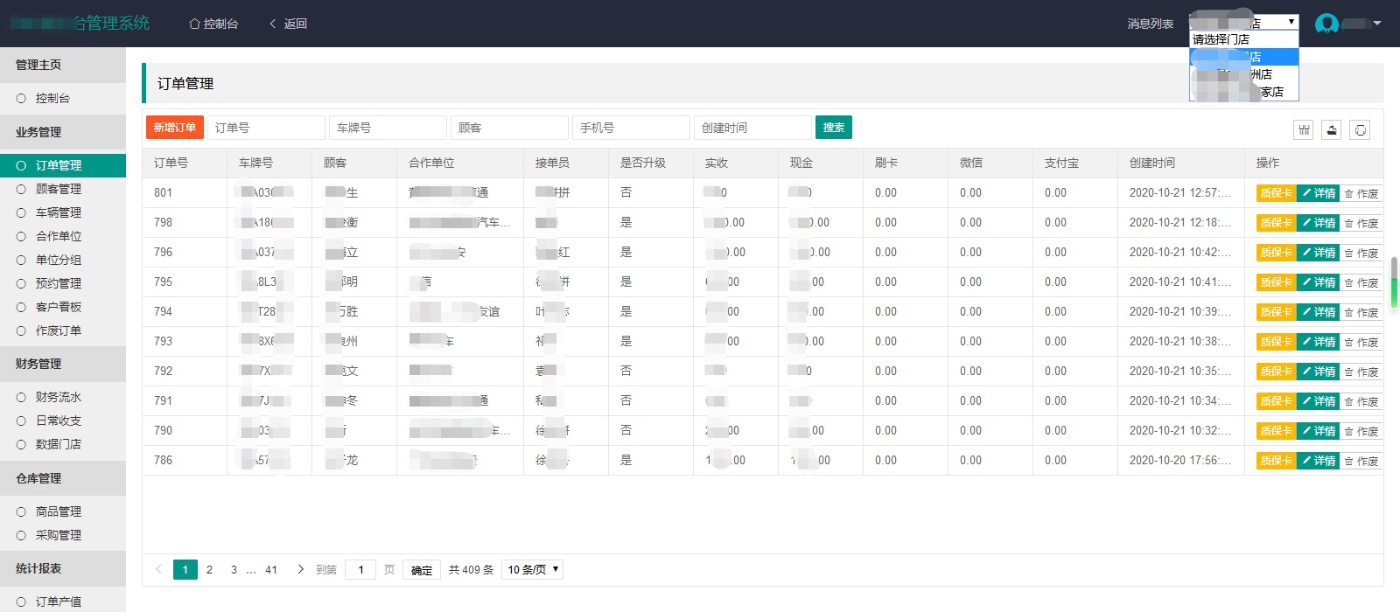Click the green 搜索 button

click(833, 128)
